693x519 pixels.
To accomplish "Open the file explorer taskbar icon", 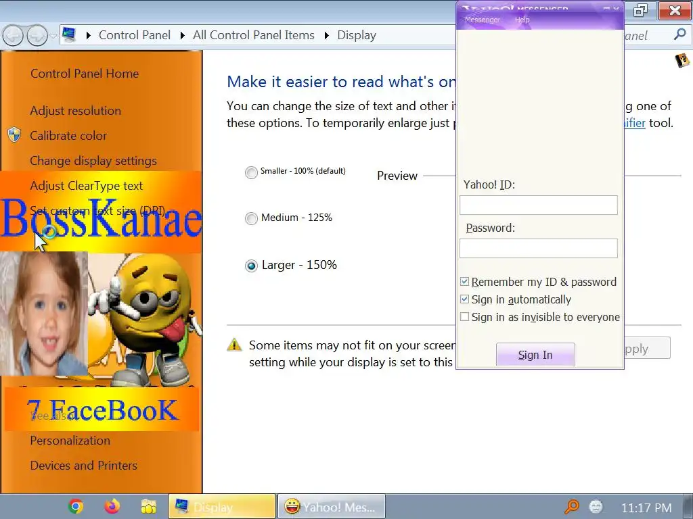I will click(148, 507).
